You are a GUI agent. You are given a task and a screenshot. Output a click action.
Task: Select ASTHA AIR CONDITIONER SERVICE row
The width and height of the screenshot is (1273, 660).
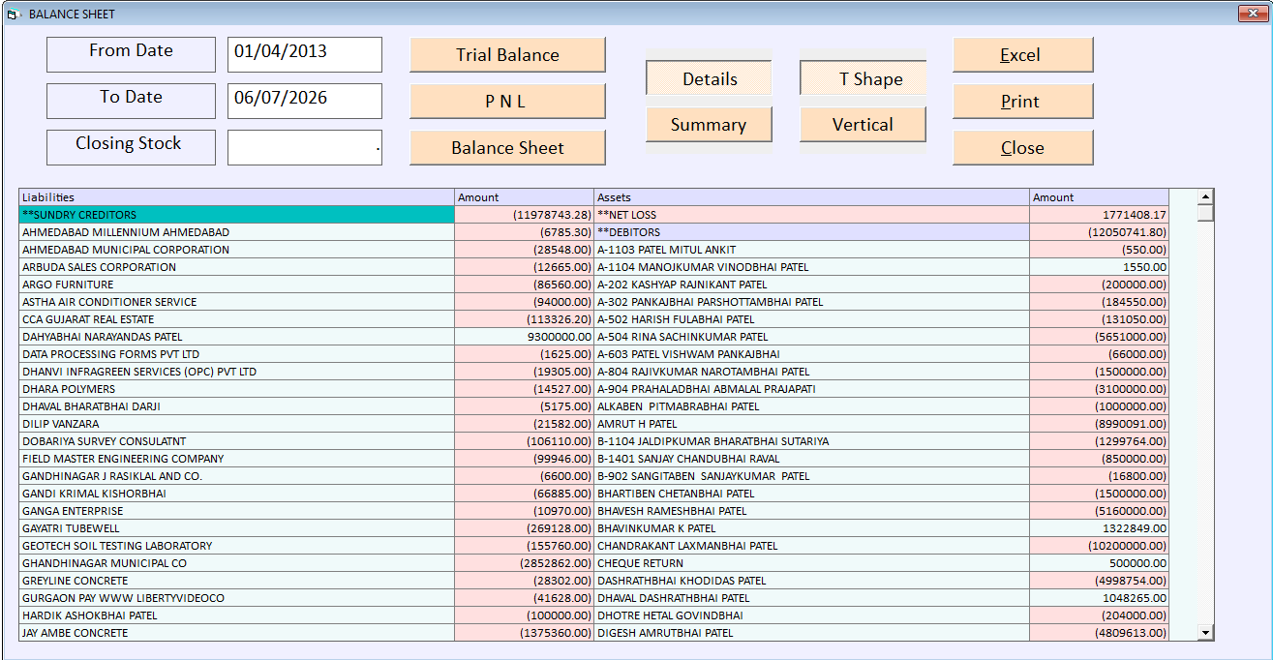click(236, 302)
